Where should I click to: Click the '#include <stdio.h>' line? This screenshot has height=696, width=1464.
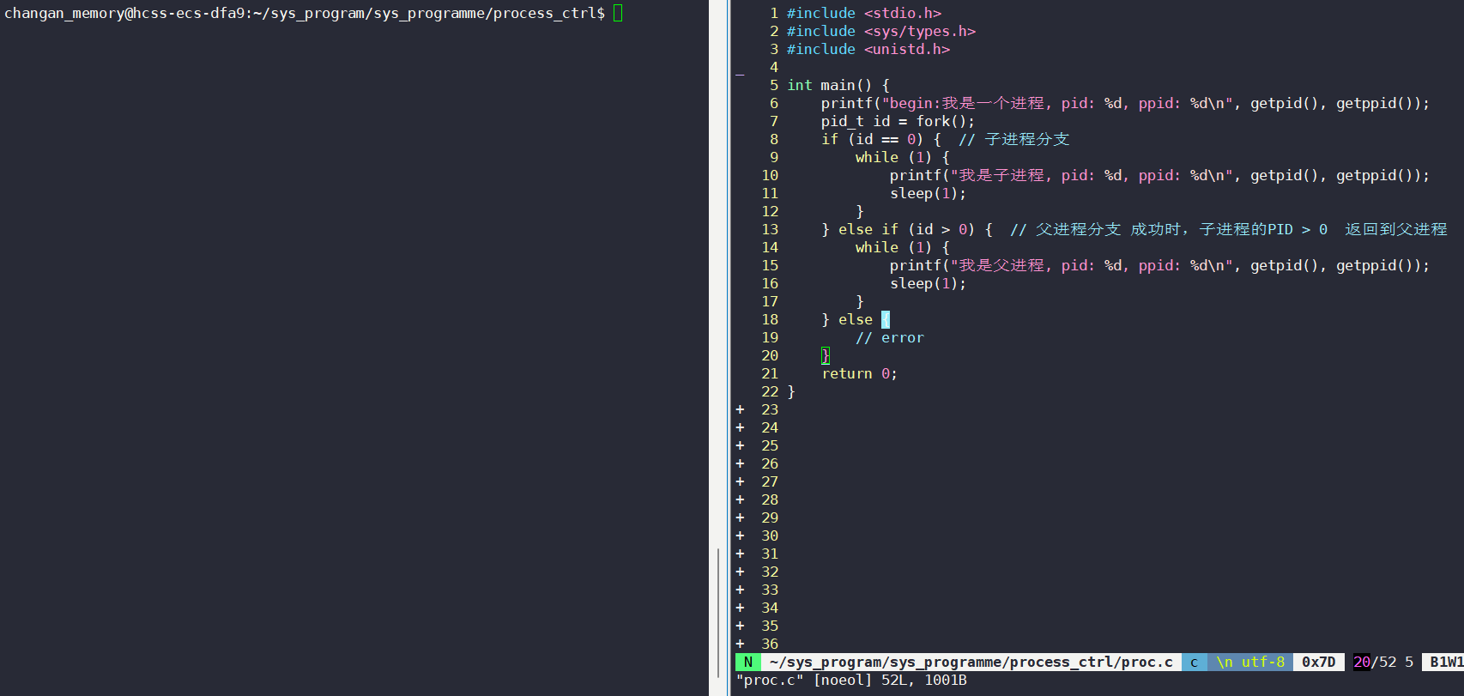click(x=864, y=13)
